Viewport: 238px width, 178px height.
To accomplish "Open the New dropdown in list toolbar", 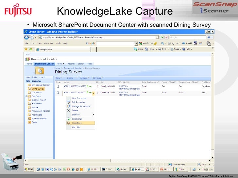I will pos(59,78).
